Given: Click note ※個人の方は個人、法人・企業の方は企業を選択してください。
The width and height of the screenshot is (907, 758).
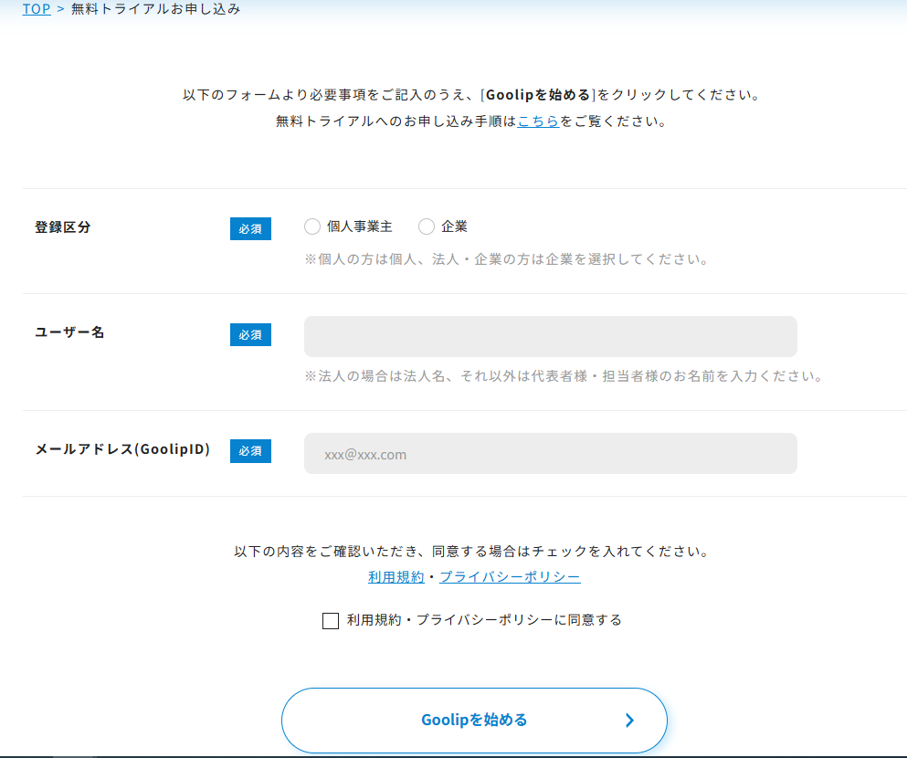Looking at the screenshot, I should point(507,259).
